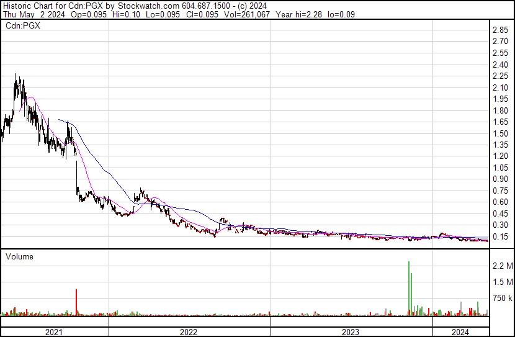Screen dimensions: 515x337
Task: Click the 0.15 price axis label
Action: [x=500, y=236]
